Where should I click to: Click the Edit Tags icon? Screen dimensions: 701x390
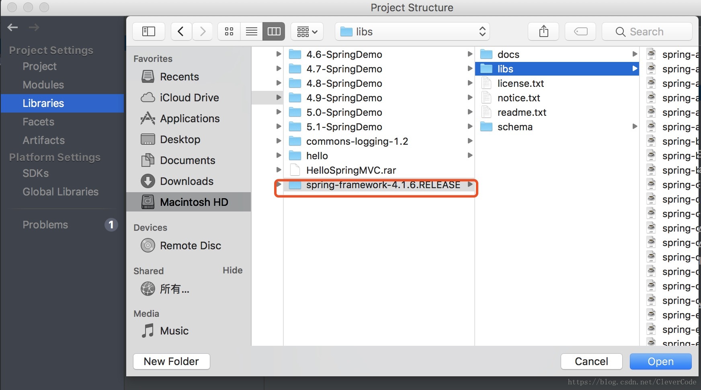581,31
